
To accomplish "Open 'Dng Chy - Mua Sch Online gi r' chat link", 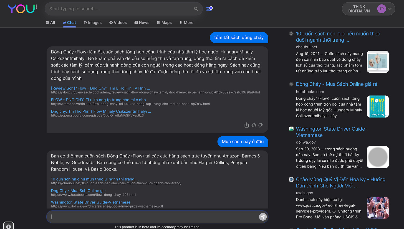I will tap(79, 191).
